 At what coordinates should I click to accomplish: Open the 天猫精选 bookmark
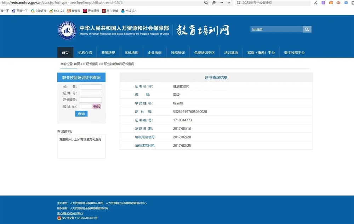pos(91,11)
